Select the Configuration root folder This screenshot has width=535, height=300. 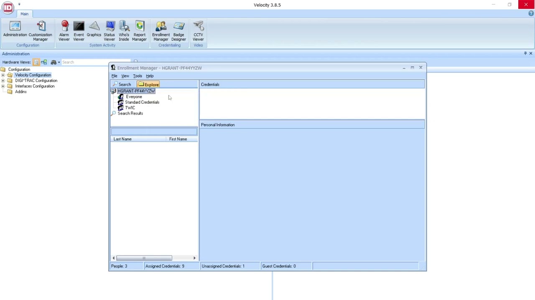point(19,70)
